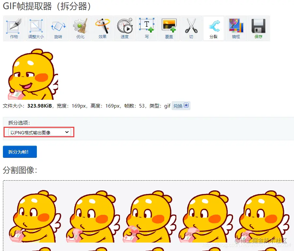Select the effects (效果) tool
This screenshot has width=294, height=251.
coord(102,28)
